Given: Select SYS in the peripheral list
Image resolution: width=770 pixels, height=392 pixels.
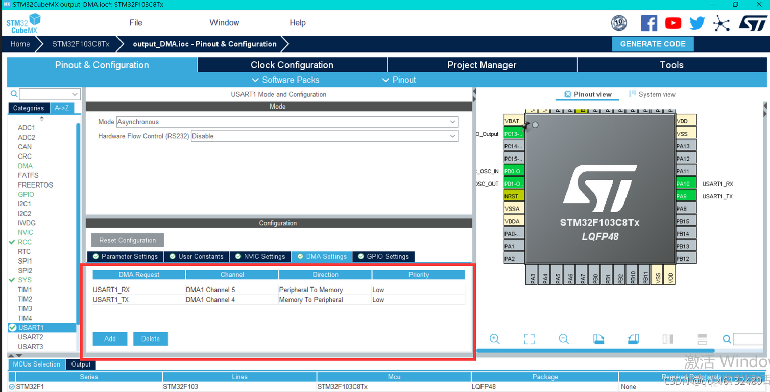Looking at the screenshot, I should point(25,280).
